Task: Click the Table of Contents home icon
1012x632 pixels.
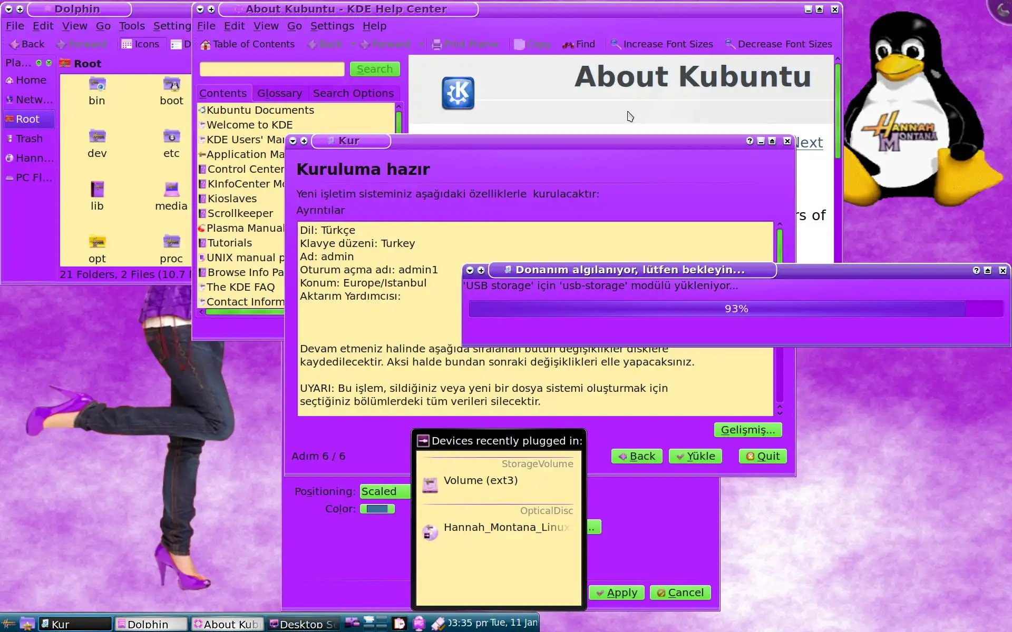Action: [206, 45]
